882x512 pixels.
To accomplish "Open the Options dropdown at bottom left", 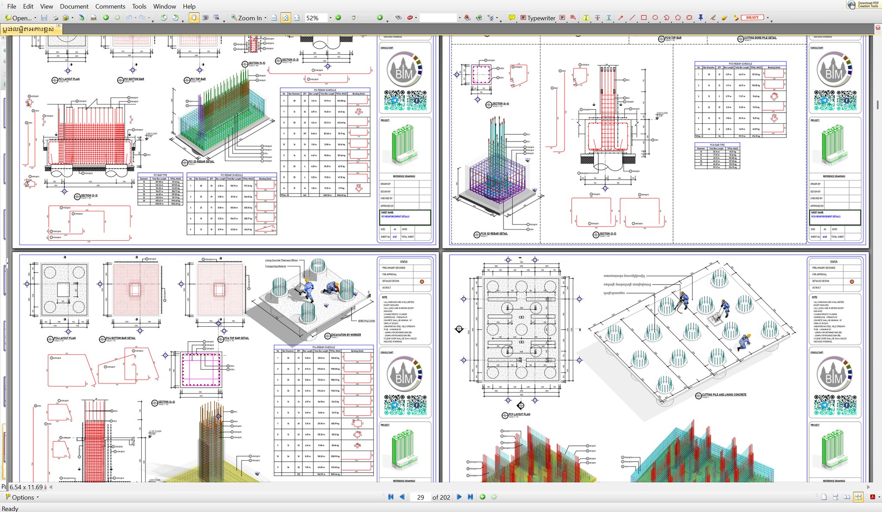I will click(x=22, y=497).
